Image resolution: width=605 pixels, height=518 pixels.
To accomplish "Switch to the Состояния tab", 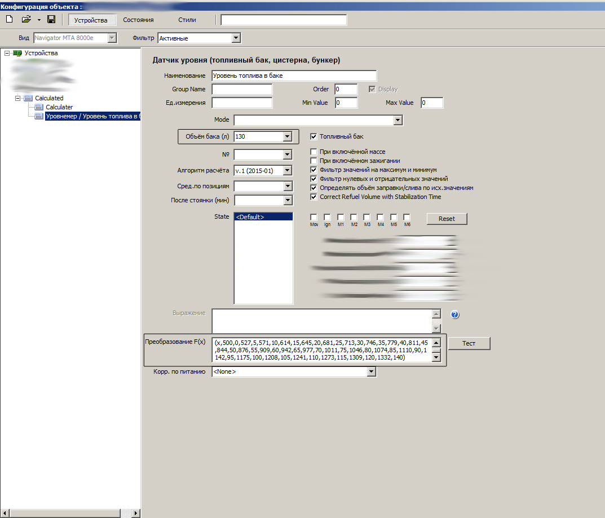I will (x=138, y=20).
